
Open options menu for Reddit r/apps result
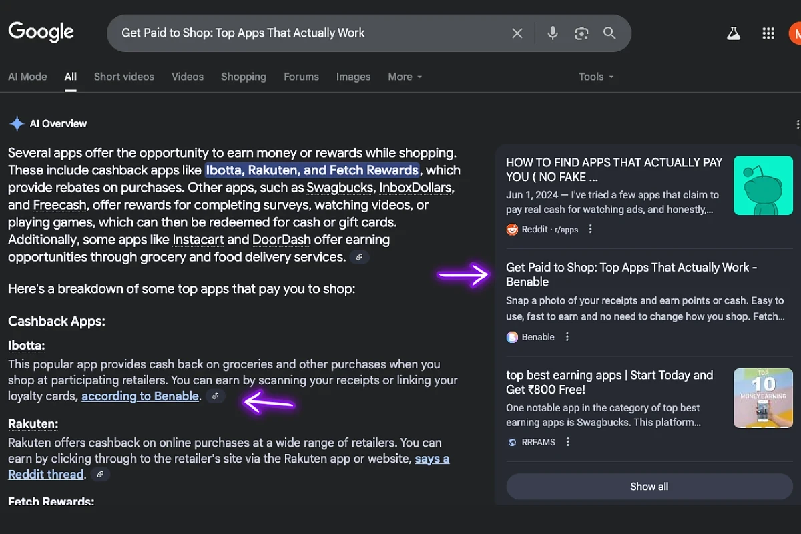590,229
